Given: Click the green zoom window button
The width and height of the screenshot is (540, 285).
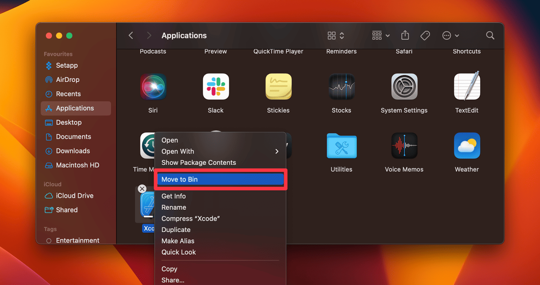Looking at the screenshot, I should 69,35.
